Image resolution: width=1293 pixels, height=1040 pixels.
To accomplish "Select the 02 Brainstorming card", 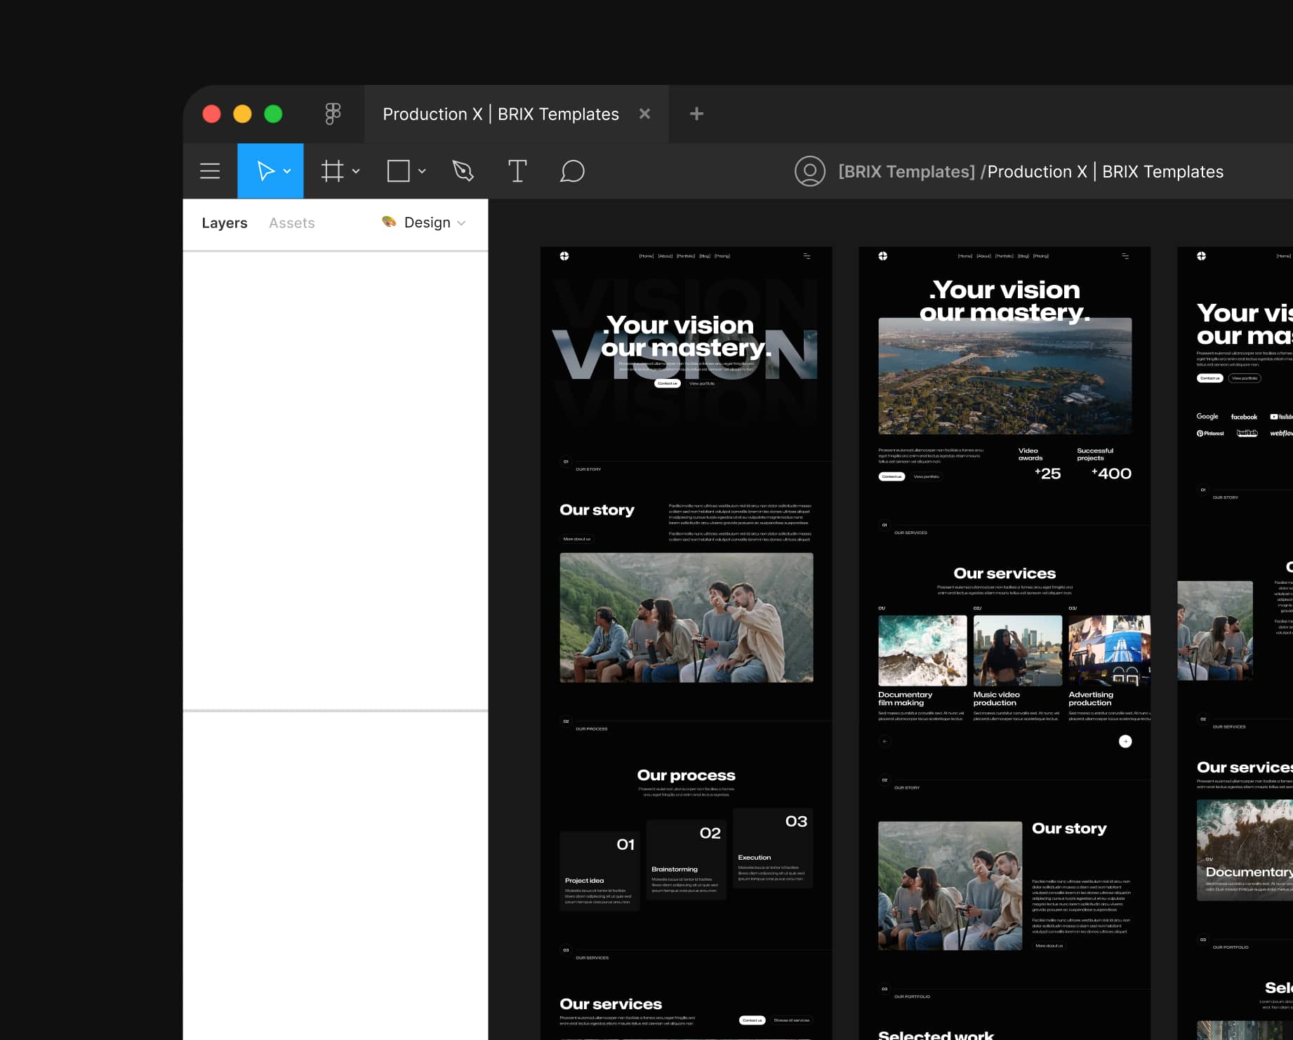I will [x=687, y=860].
